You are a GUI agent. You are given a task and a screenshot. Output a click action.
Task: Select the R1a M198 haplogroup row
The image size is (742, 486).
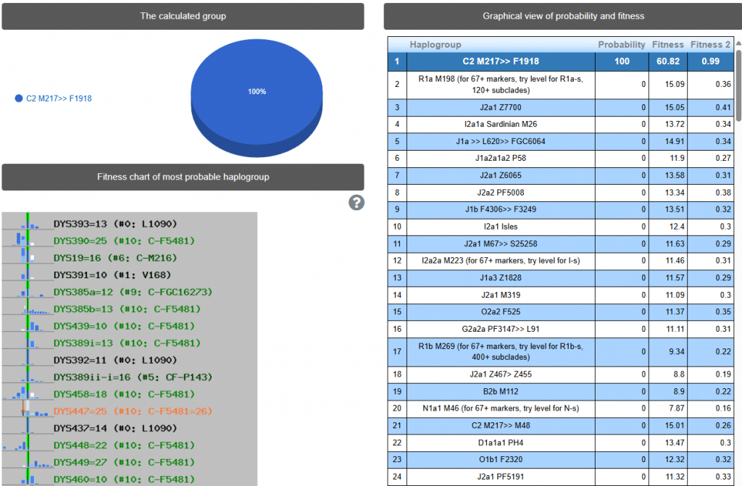[500, 85]
